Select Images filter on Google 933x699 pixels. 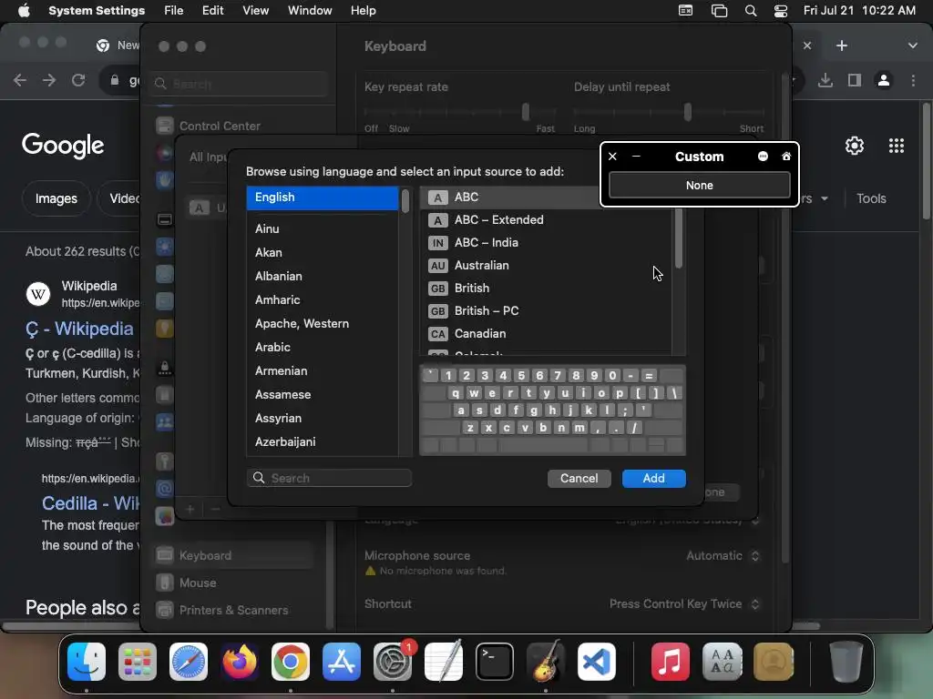coord(56,198)
